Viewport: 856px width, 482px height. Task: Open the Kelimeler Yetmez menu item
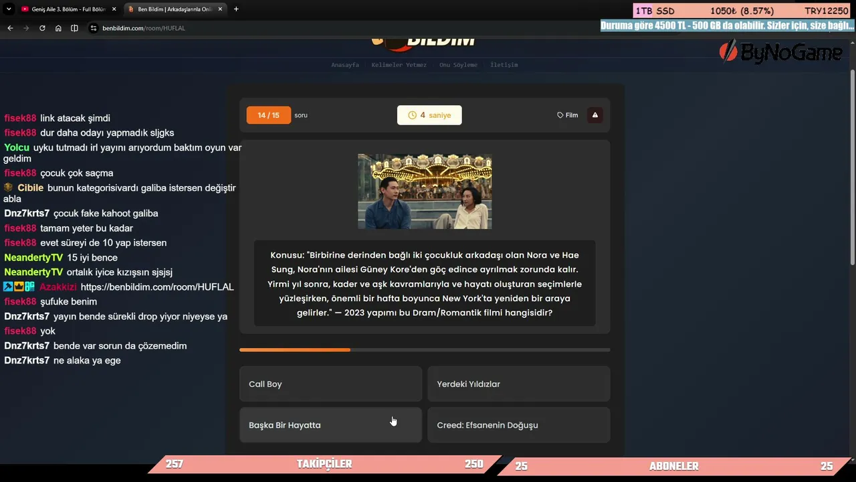[x=399, y=65]
